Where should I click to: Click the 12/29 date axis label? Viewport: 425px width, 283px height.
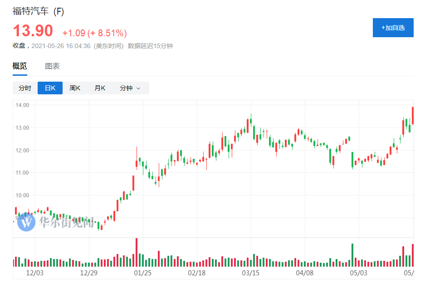[x=88, y=273]
